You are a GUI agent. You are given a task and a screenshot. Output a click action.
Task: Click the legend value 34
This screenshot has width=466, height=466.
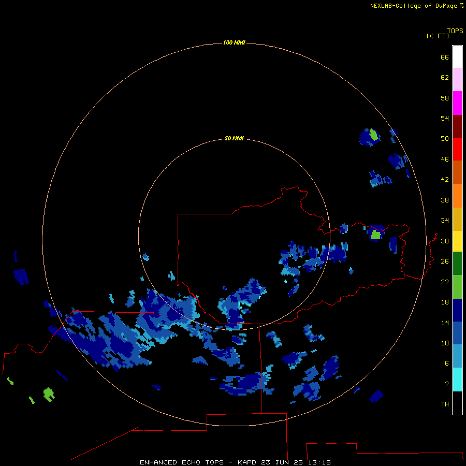click(x=445, y=221)
